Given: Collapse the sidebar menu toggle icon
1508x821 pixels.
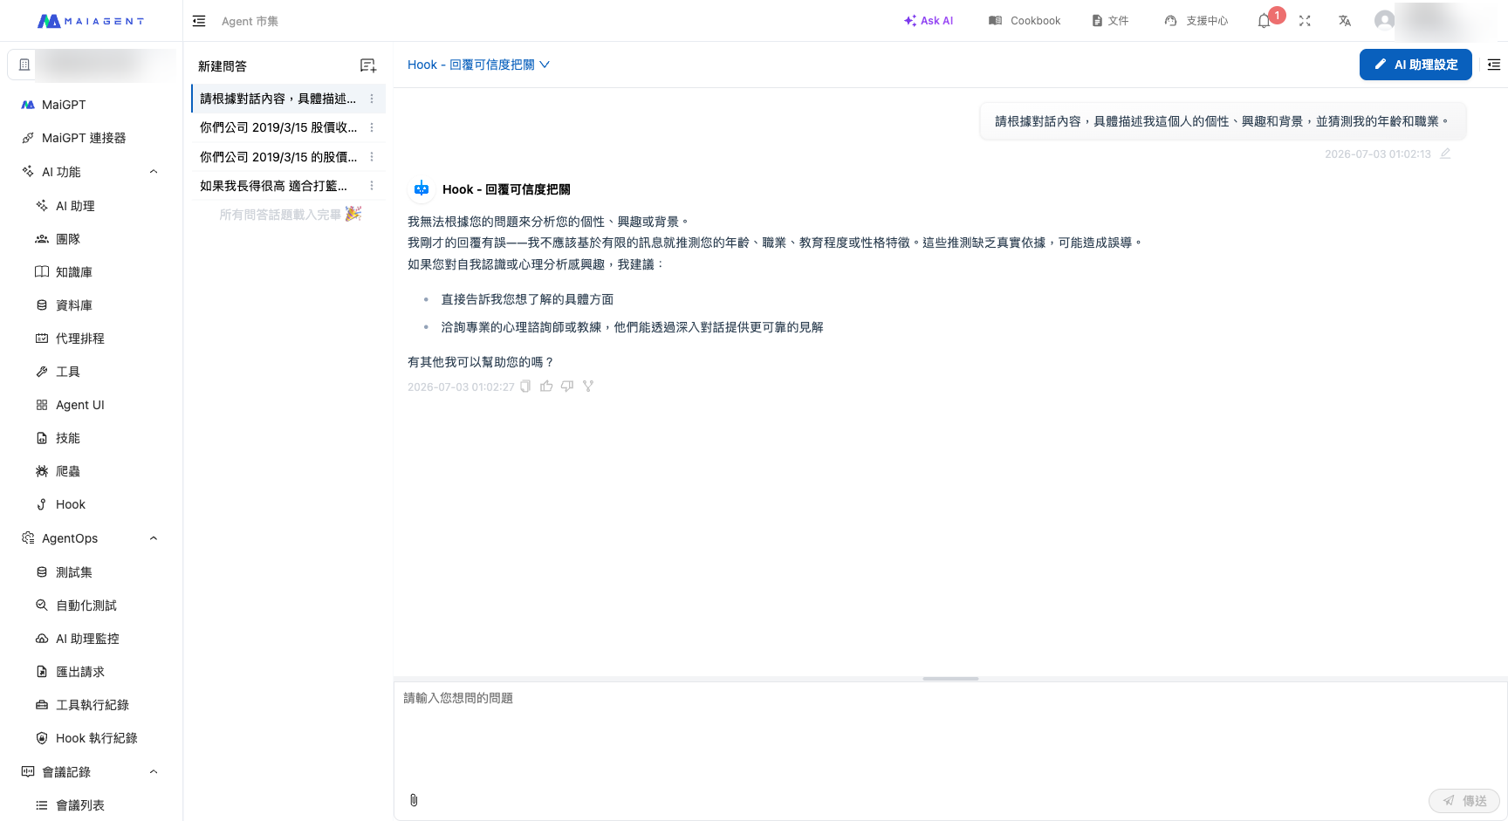Looking at the screenshot, I should pyautogui.click(x=199, y=21).
